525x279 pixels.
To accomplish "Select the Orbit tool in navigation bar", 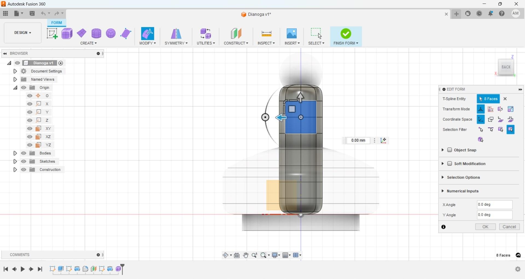I will click(226, 255).
